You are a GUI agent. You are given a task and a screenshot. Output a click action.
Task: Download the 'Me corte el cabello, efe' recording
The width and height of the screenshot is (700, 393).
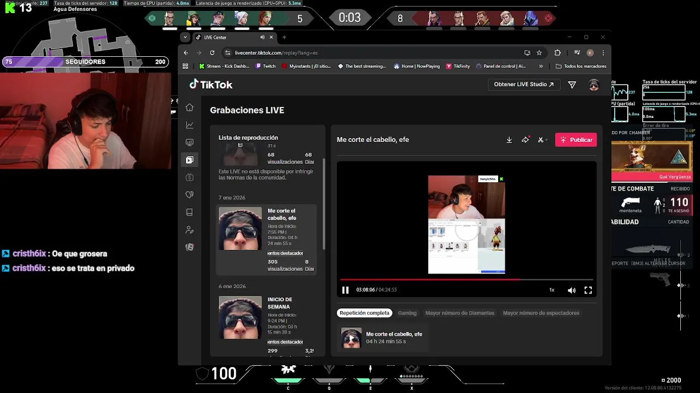point(509,140)
